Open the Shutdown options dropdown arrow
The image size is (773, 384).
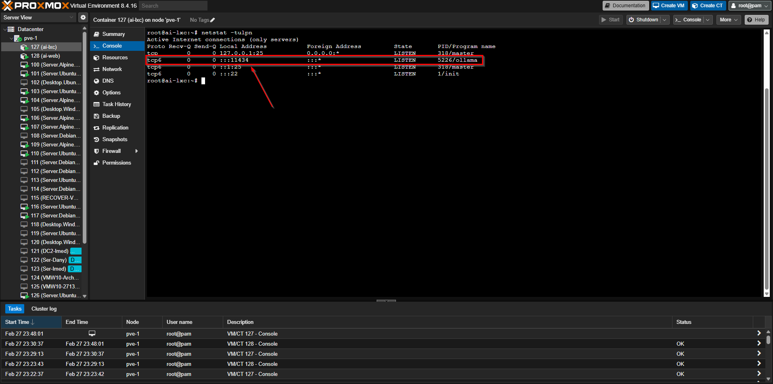664,20
